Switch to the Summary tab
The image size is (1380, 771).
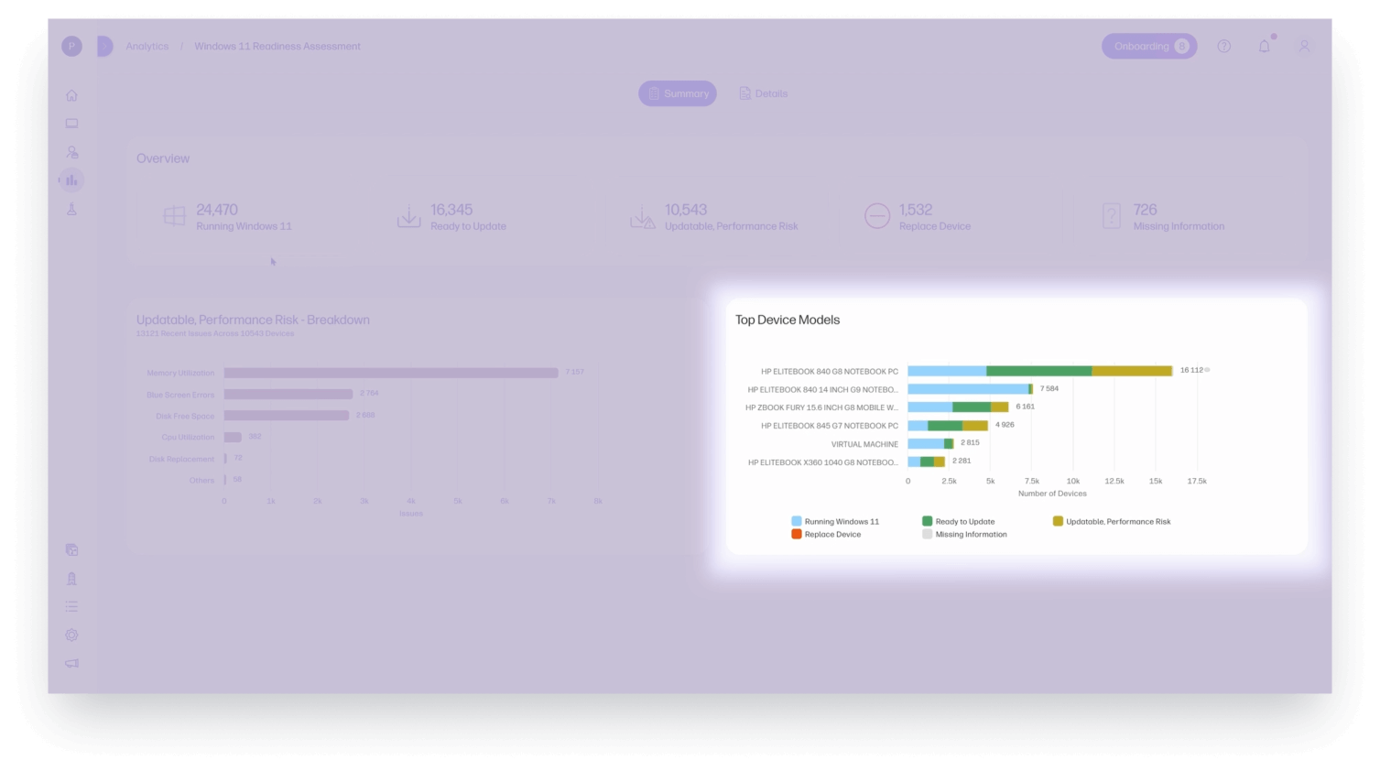coord(678,93)
